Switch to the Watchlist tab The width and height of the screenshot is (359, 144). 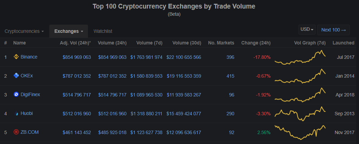point(103,31)
